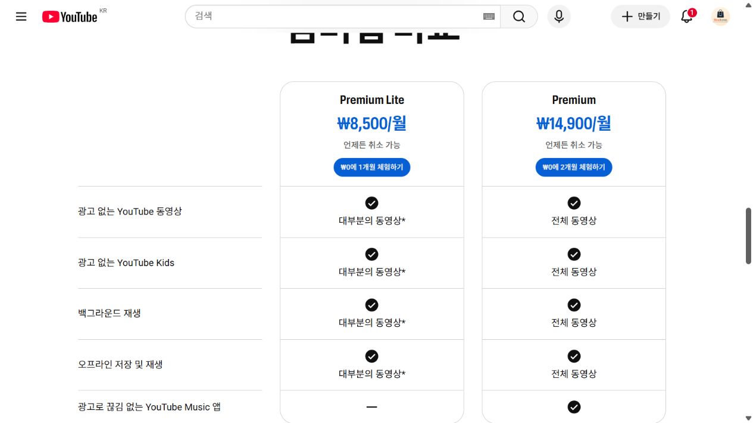Click the ₩14,900/월 price
Image resolution: width=753 pixels, height=423 pixels.
(574, 124)
